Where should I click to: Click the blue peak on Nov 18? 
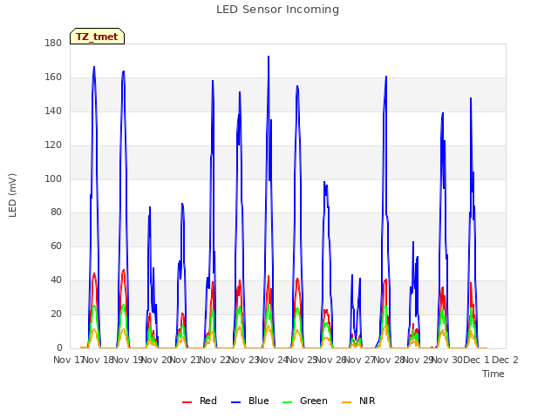coord(94,67)
